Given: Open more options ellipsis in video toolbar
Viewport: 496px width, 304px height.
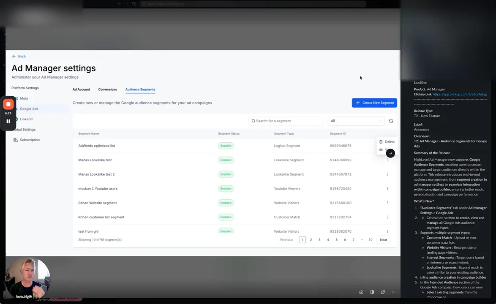Looking at the screenshot, I should (x=393, y=292).
